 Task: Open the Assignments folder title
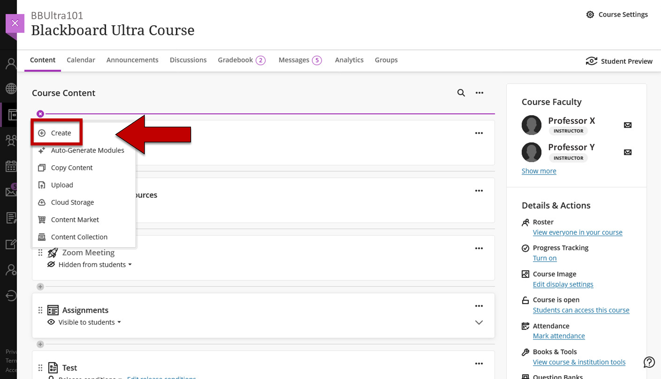coord(85,310)
